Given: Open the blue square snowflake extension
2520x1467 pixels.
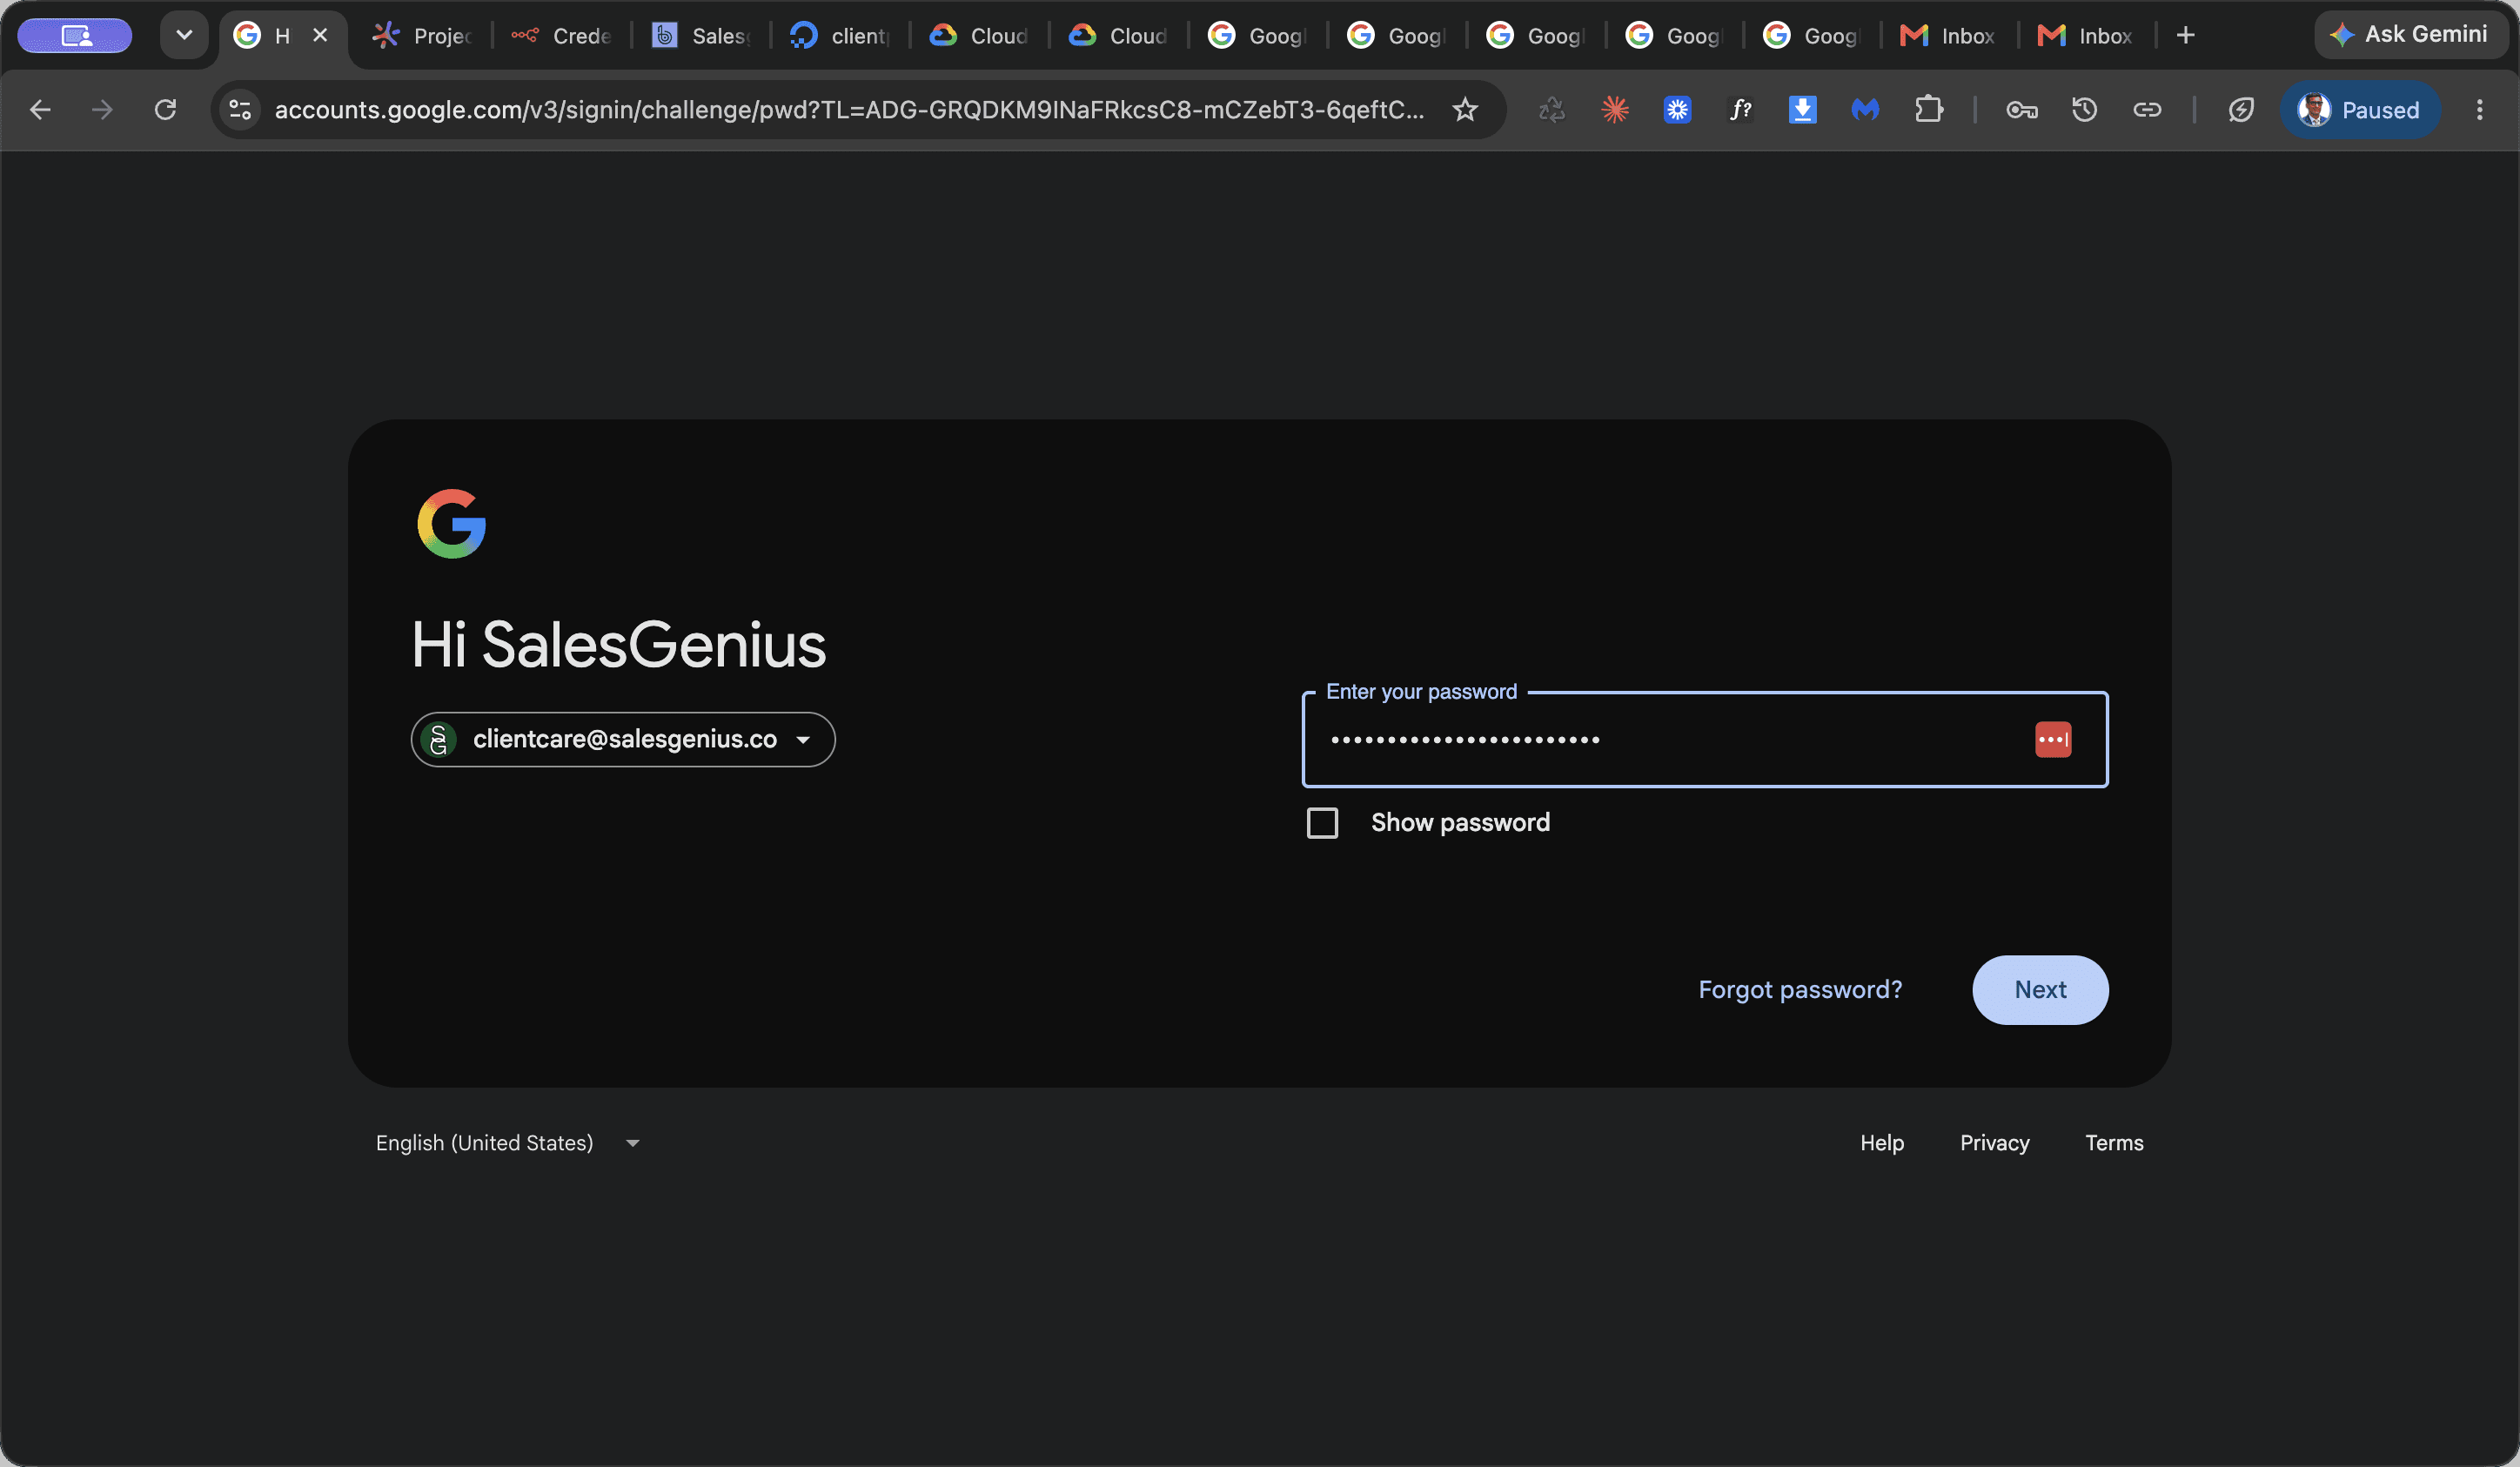Looking at the screenshot, I should (x=1677, y=110).
